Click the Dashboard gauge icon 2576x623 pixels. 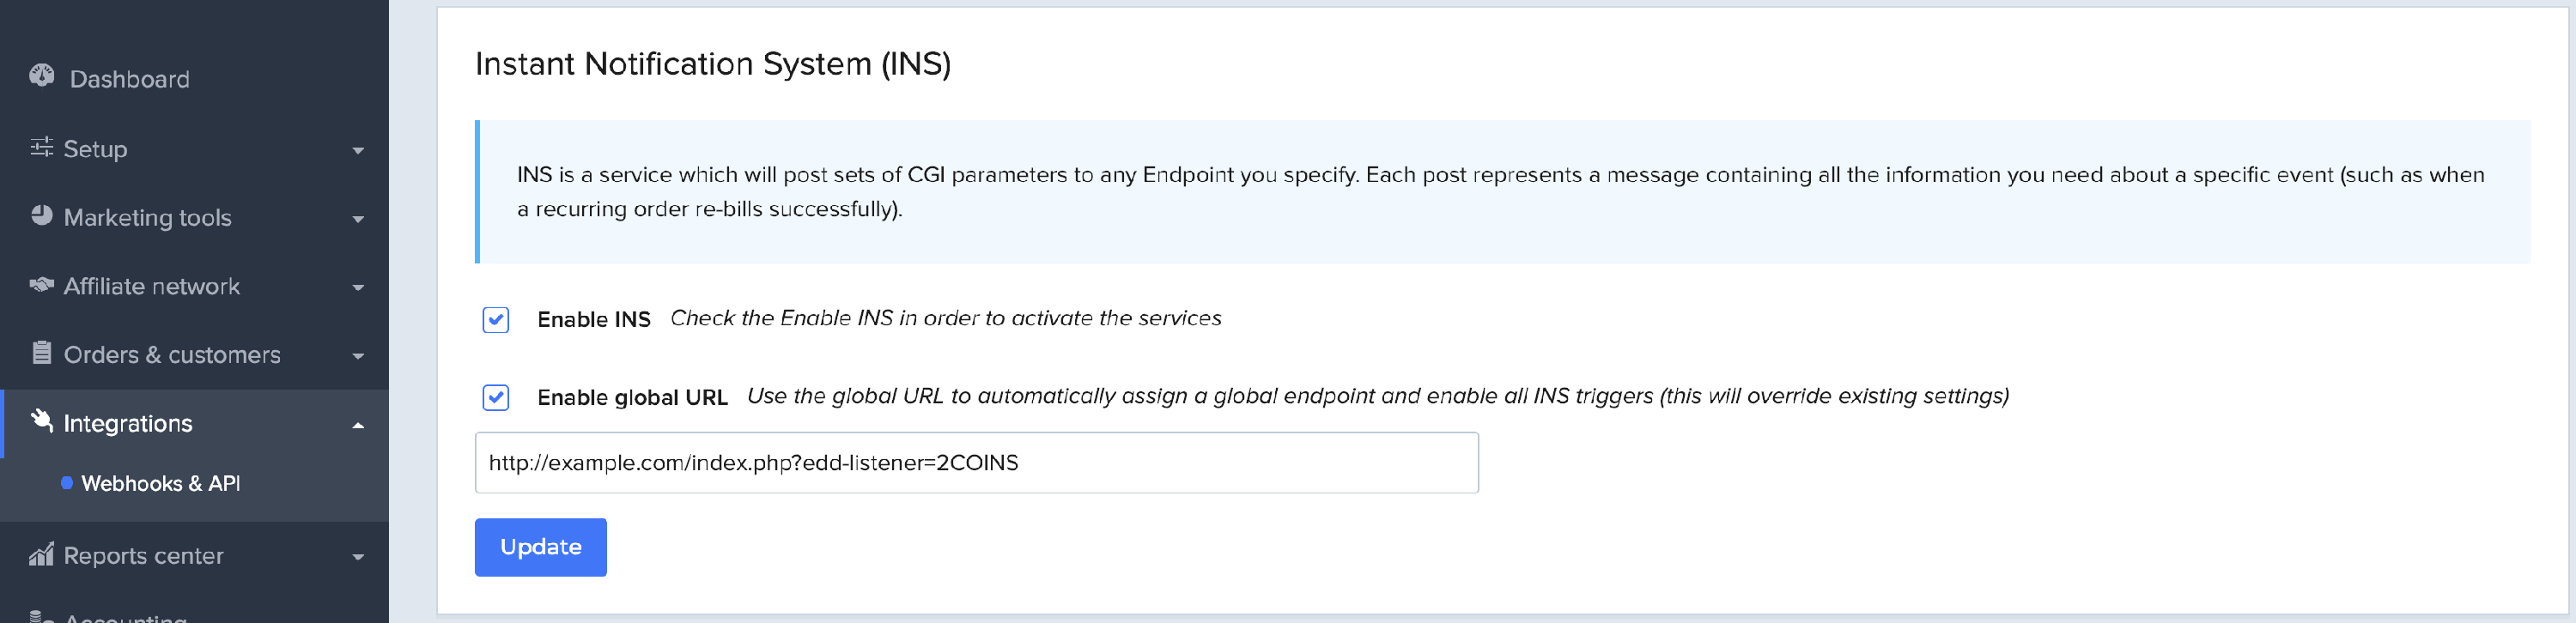tap(42, 76)
